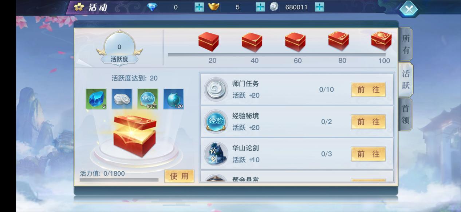
Task: Open the activity chest labeled 20
Action: pos(209,42)
